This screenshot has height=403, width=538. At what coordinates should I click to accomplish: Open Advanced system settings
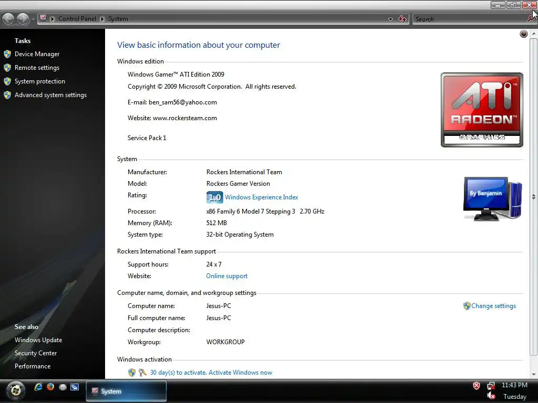click(x=50, y=95)
